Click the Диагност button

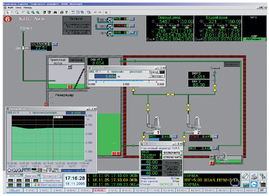coord(32,176)
